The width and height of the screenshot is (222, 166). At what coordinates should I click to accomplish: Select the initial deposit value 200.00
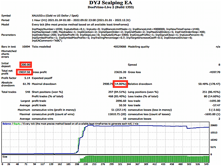(x=26, y=65)
